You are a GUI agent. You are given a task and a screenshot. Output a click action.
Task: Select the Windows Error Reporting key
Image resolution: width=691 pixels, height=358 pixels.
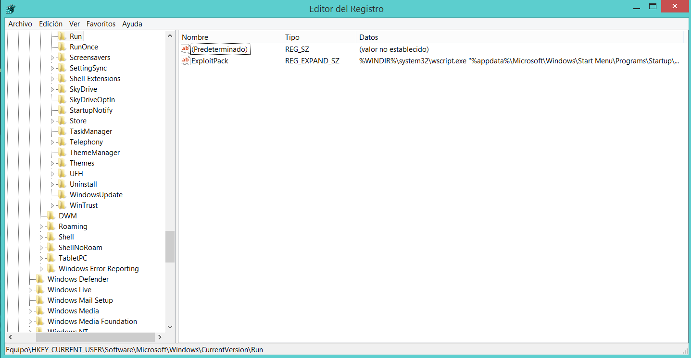99,269
